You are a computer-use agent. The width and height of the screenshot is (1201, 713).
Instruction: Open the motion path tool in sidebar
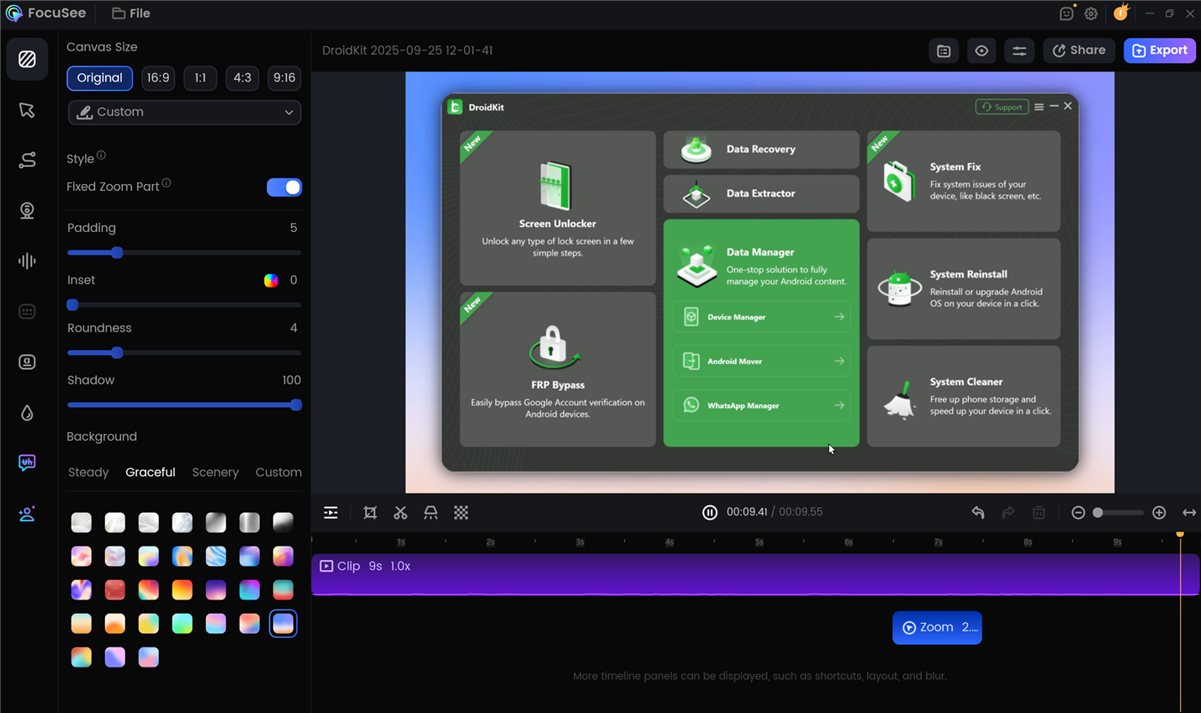[27, 160]
